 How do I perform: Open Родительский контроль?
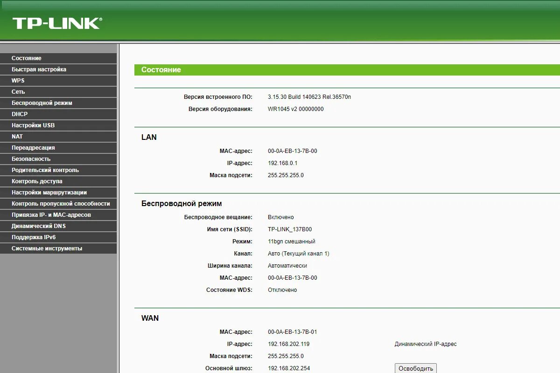(x=58, y=170)
